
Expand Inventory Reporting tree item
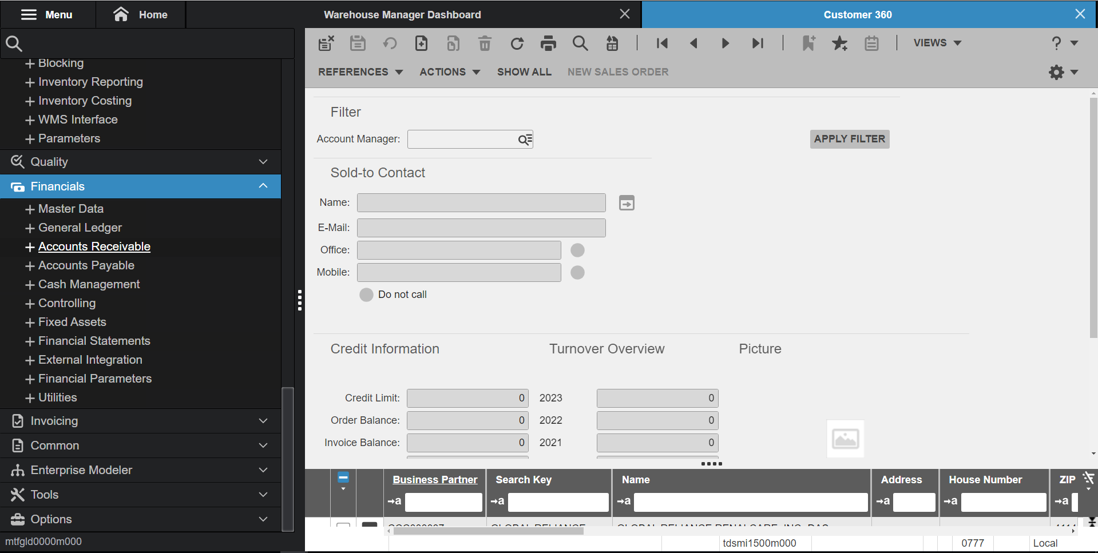[30, 82]
